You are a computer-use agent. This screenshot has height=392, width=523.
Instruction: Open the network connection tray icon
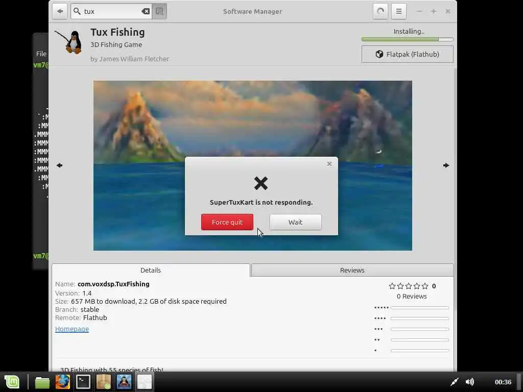tap(454, 382)
